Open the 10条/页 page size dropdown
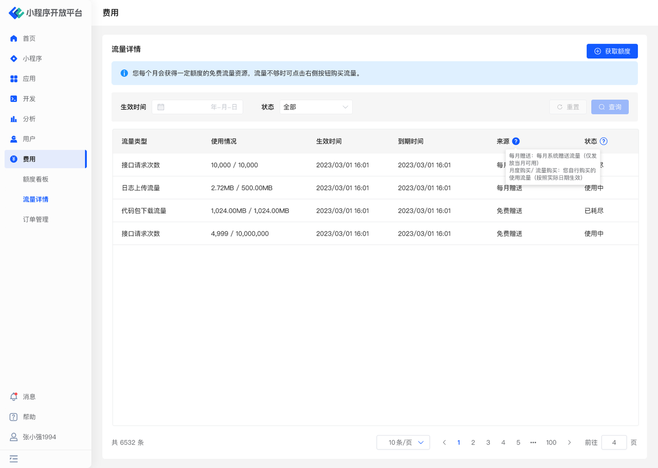Viewport: 658px width, 468px height. pyautogui.click(x=403, y=442)
